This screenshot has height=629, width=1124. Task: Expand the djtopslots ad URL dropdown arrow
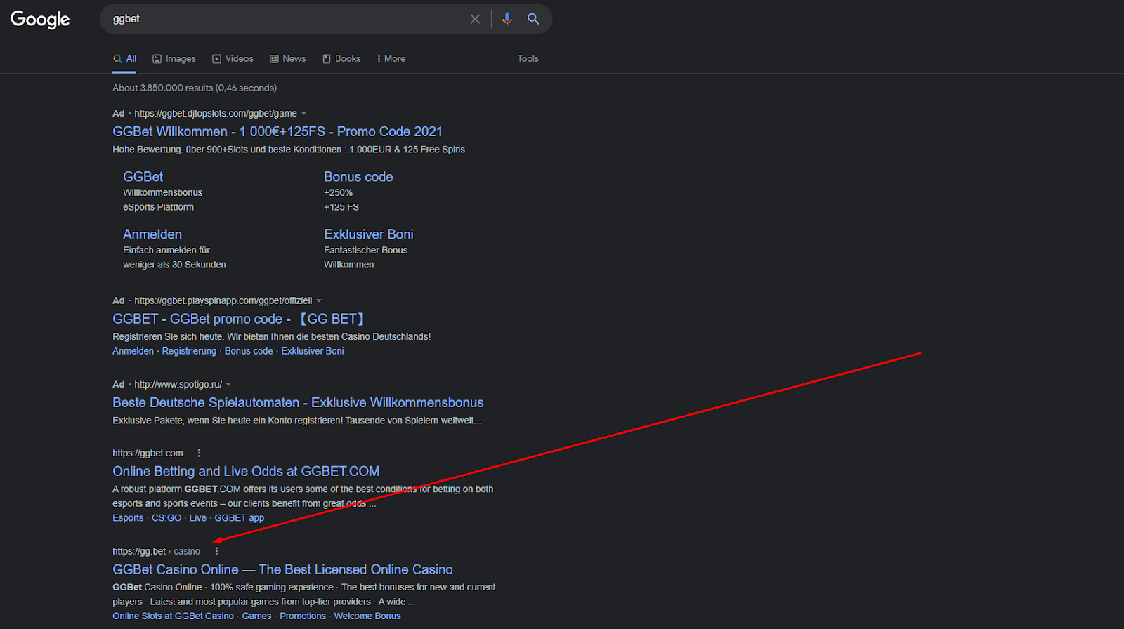coord(303,114)
